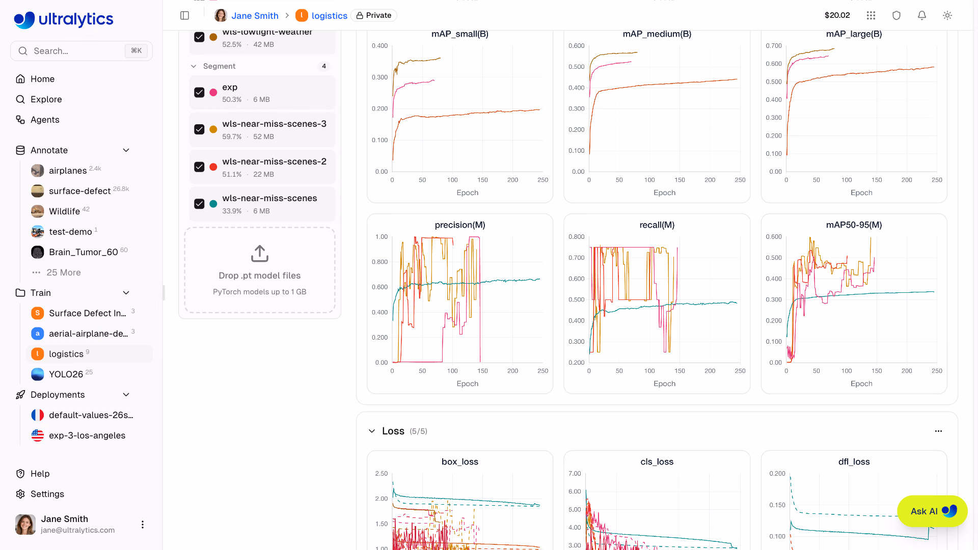
Task: Open default-values-26s deployment
Action: click(91, 415)
